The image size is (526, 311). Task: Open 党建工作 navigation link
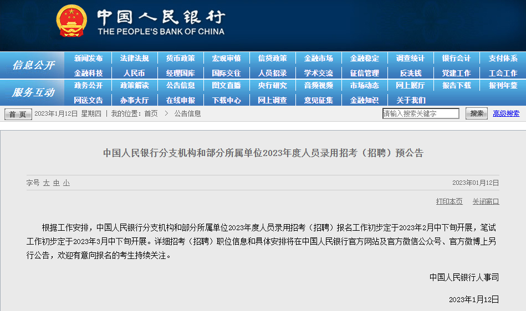pos(456,73)
